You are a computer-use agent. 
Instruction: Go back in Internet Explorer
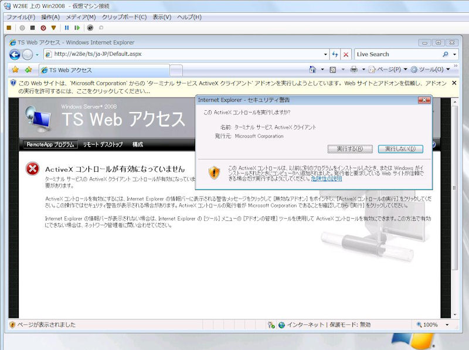(15, 55)
